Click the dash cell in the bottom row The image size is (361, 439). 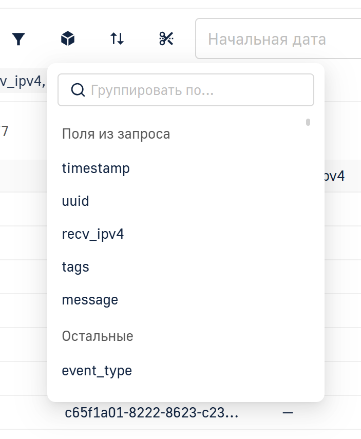pos(288,412)
